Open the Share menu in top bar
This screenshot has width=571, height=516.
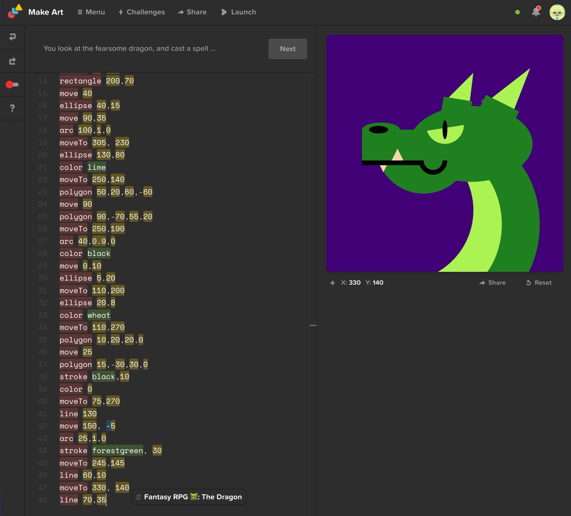192,12
